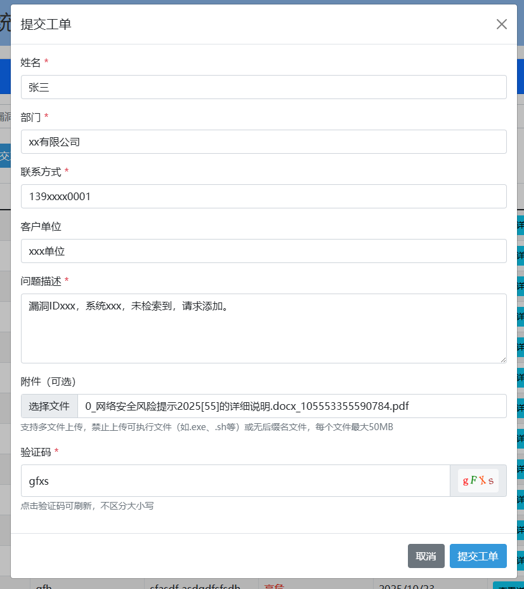This screenshot has width=524, height=589.
Task: Click the 漏洞 tab at the top left edge
Action: (5, 118)
